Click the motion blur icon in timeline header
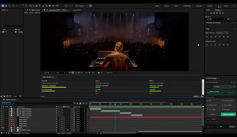Image resolution: width=237 pixels, height=137 pixels. [x=83, y=103]
